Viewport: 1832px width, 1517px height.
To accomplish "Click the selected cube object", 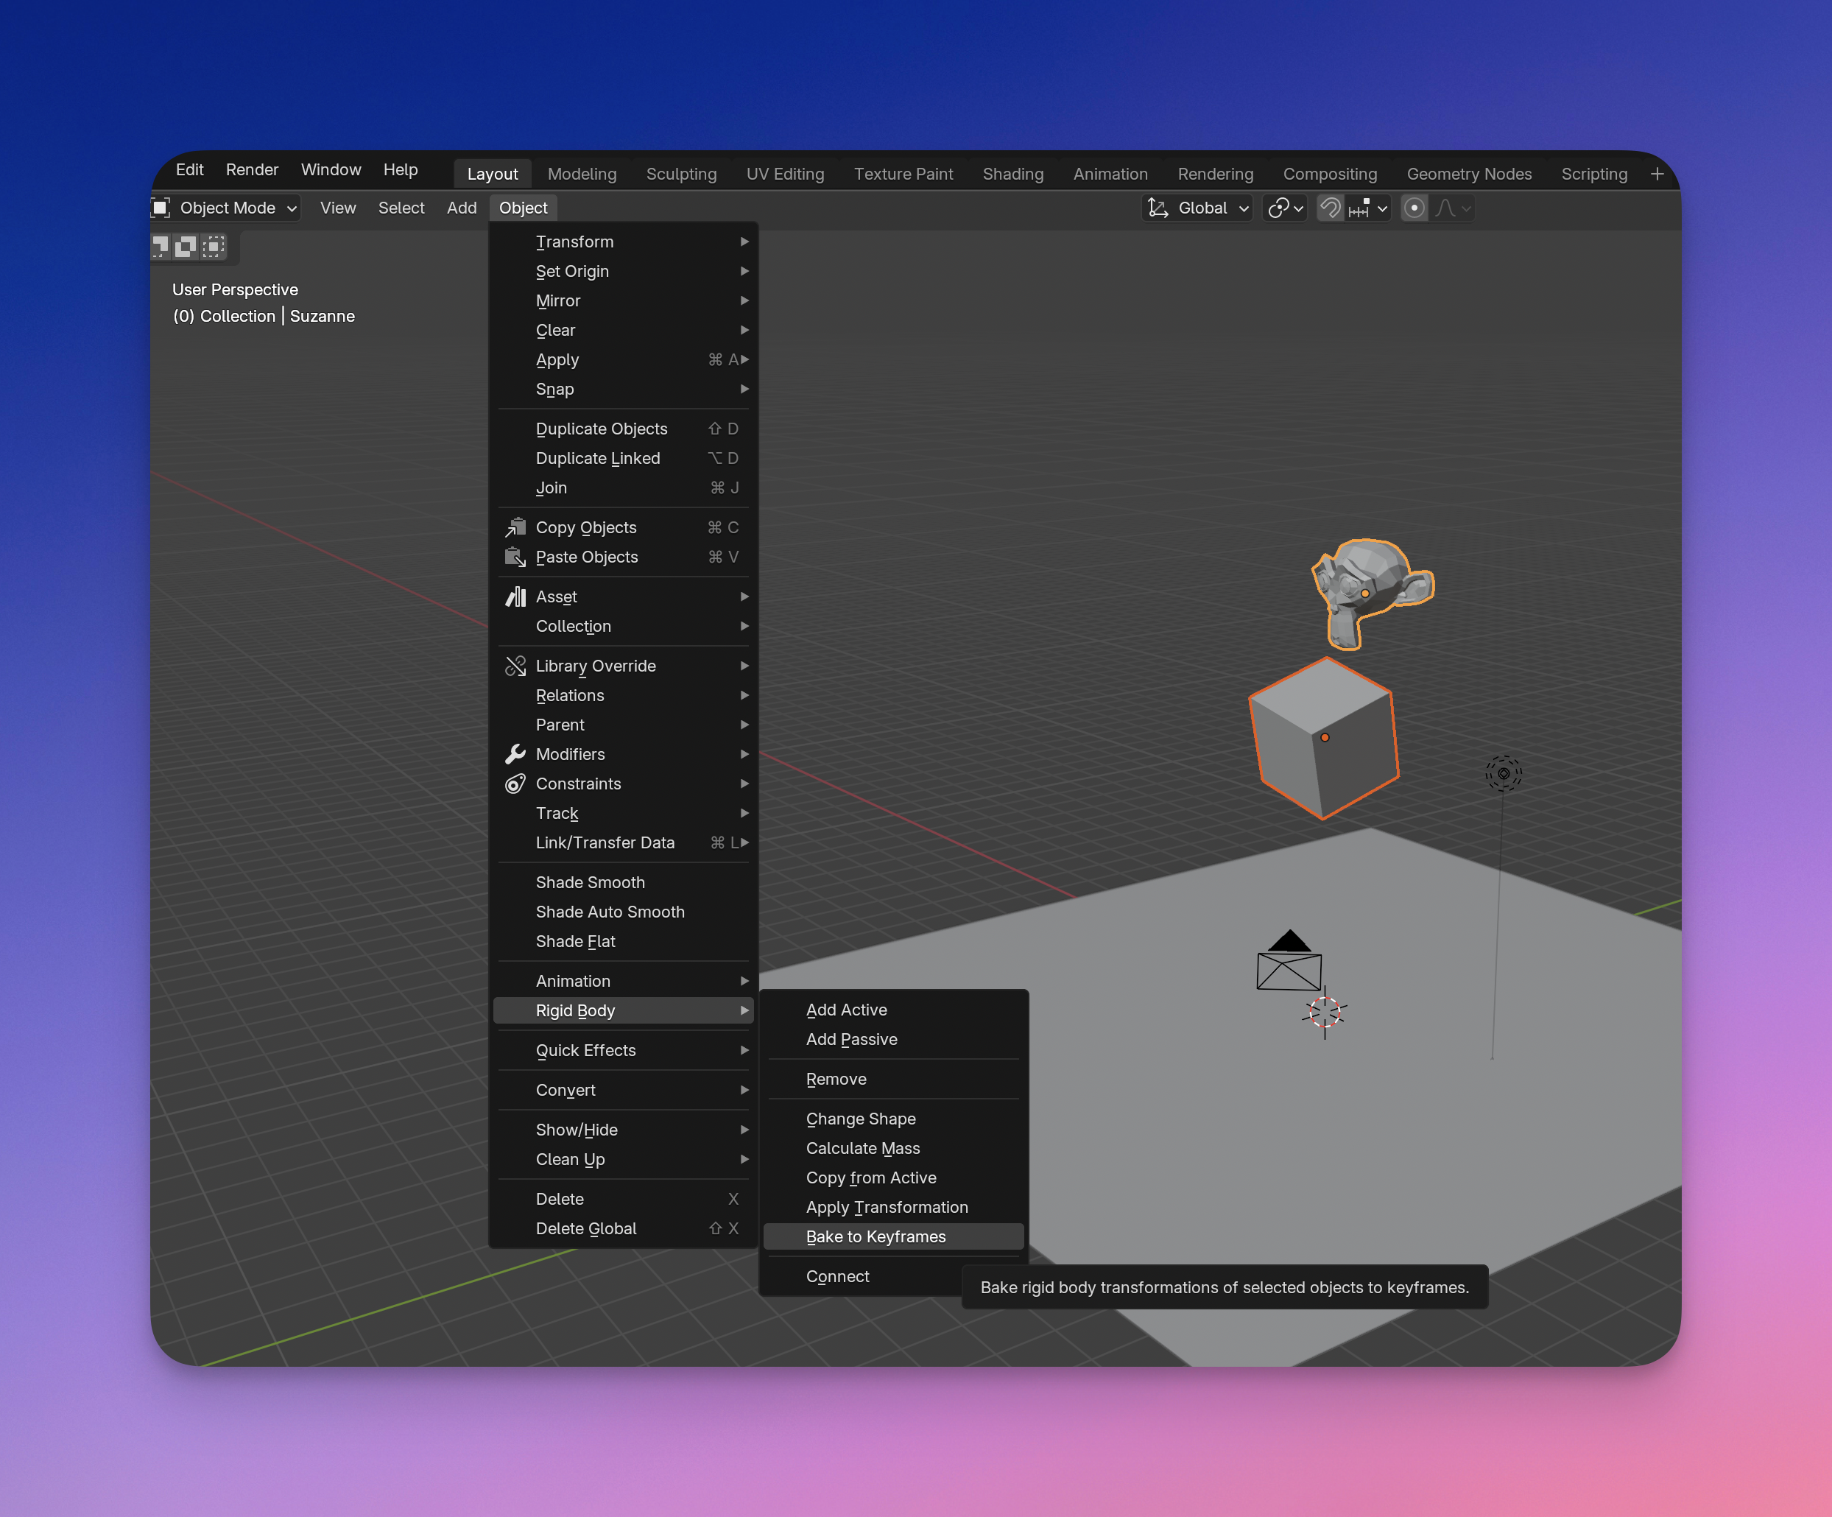I will click(x=1323, y=738).
